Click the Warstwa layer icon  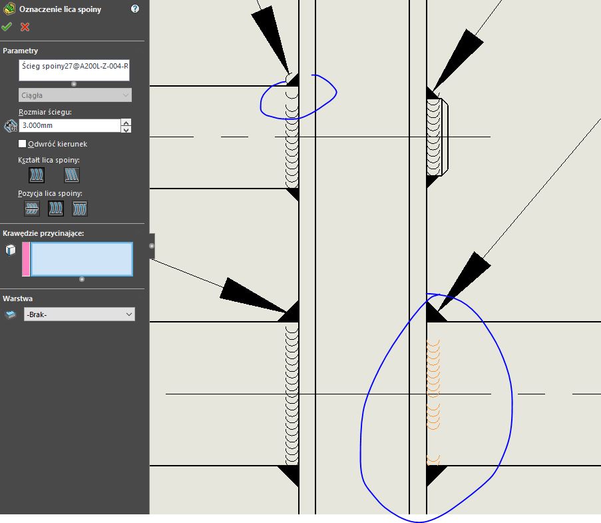tap(11, 314)
